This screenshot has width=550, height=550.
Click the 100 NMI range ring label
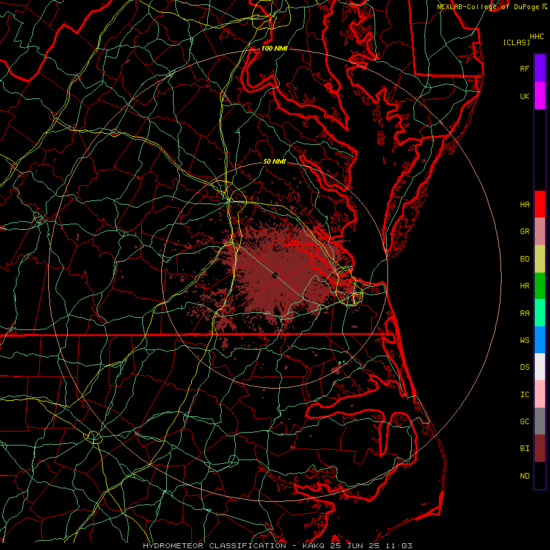click(x=274, y=48)
